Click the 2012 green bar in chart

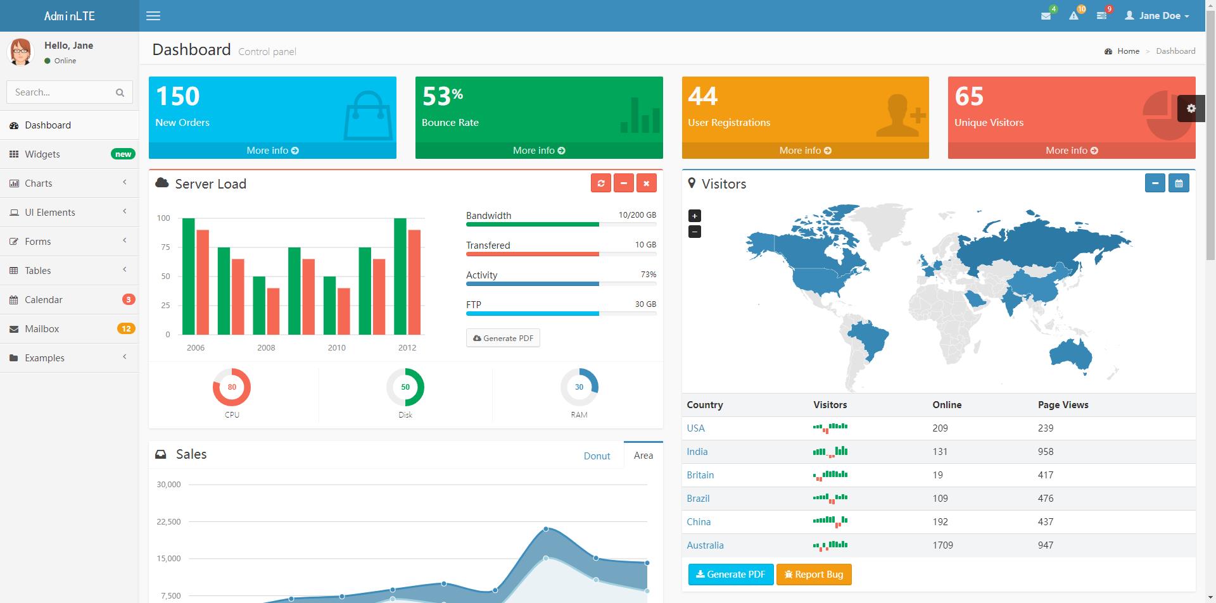point(400,276)
